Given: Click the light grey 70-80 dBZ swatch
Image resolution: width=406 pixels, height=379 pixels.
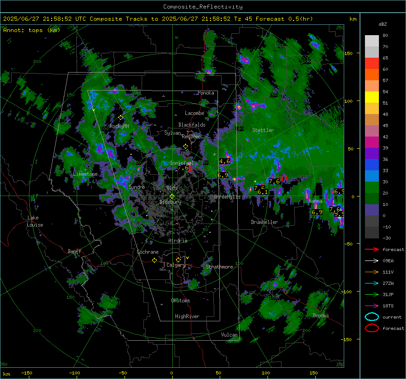Looking at the screenshot, I should click(372, 41).
